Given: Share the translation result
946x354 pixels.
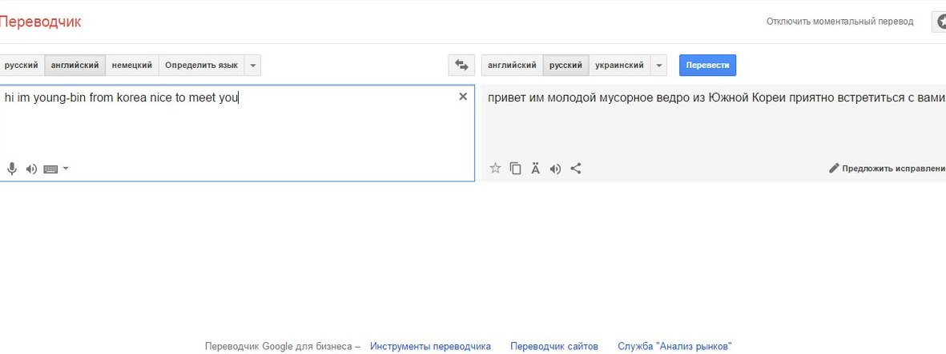Looking at the screenshot, I should pyautogui.click(x=575, y=168).
